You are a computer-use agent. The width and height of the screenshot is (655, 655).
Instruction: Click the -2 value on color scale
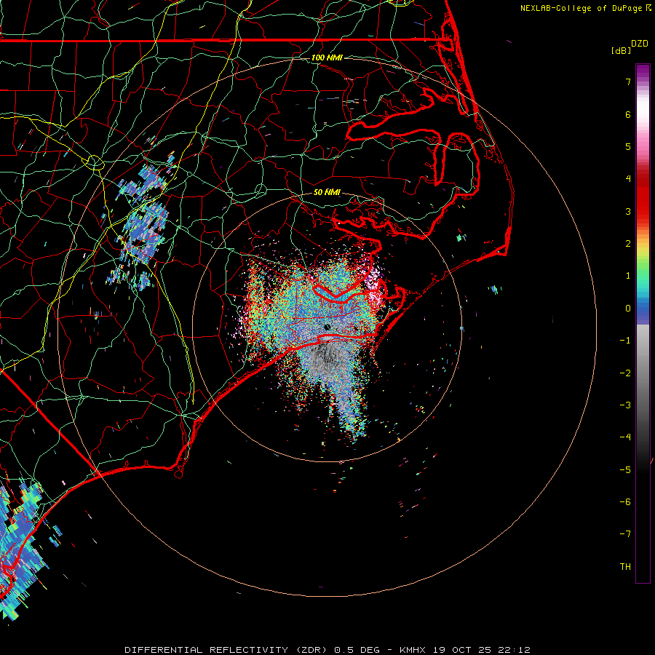tap(625, 373)
